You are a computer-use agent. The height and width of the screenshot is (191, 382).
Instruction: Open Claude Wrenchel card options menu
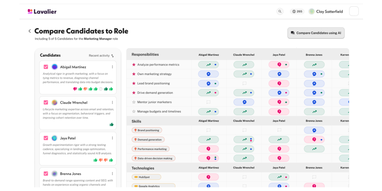pos(112,102)
